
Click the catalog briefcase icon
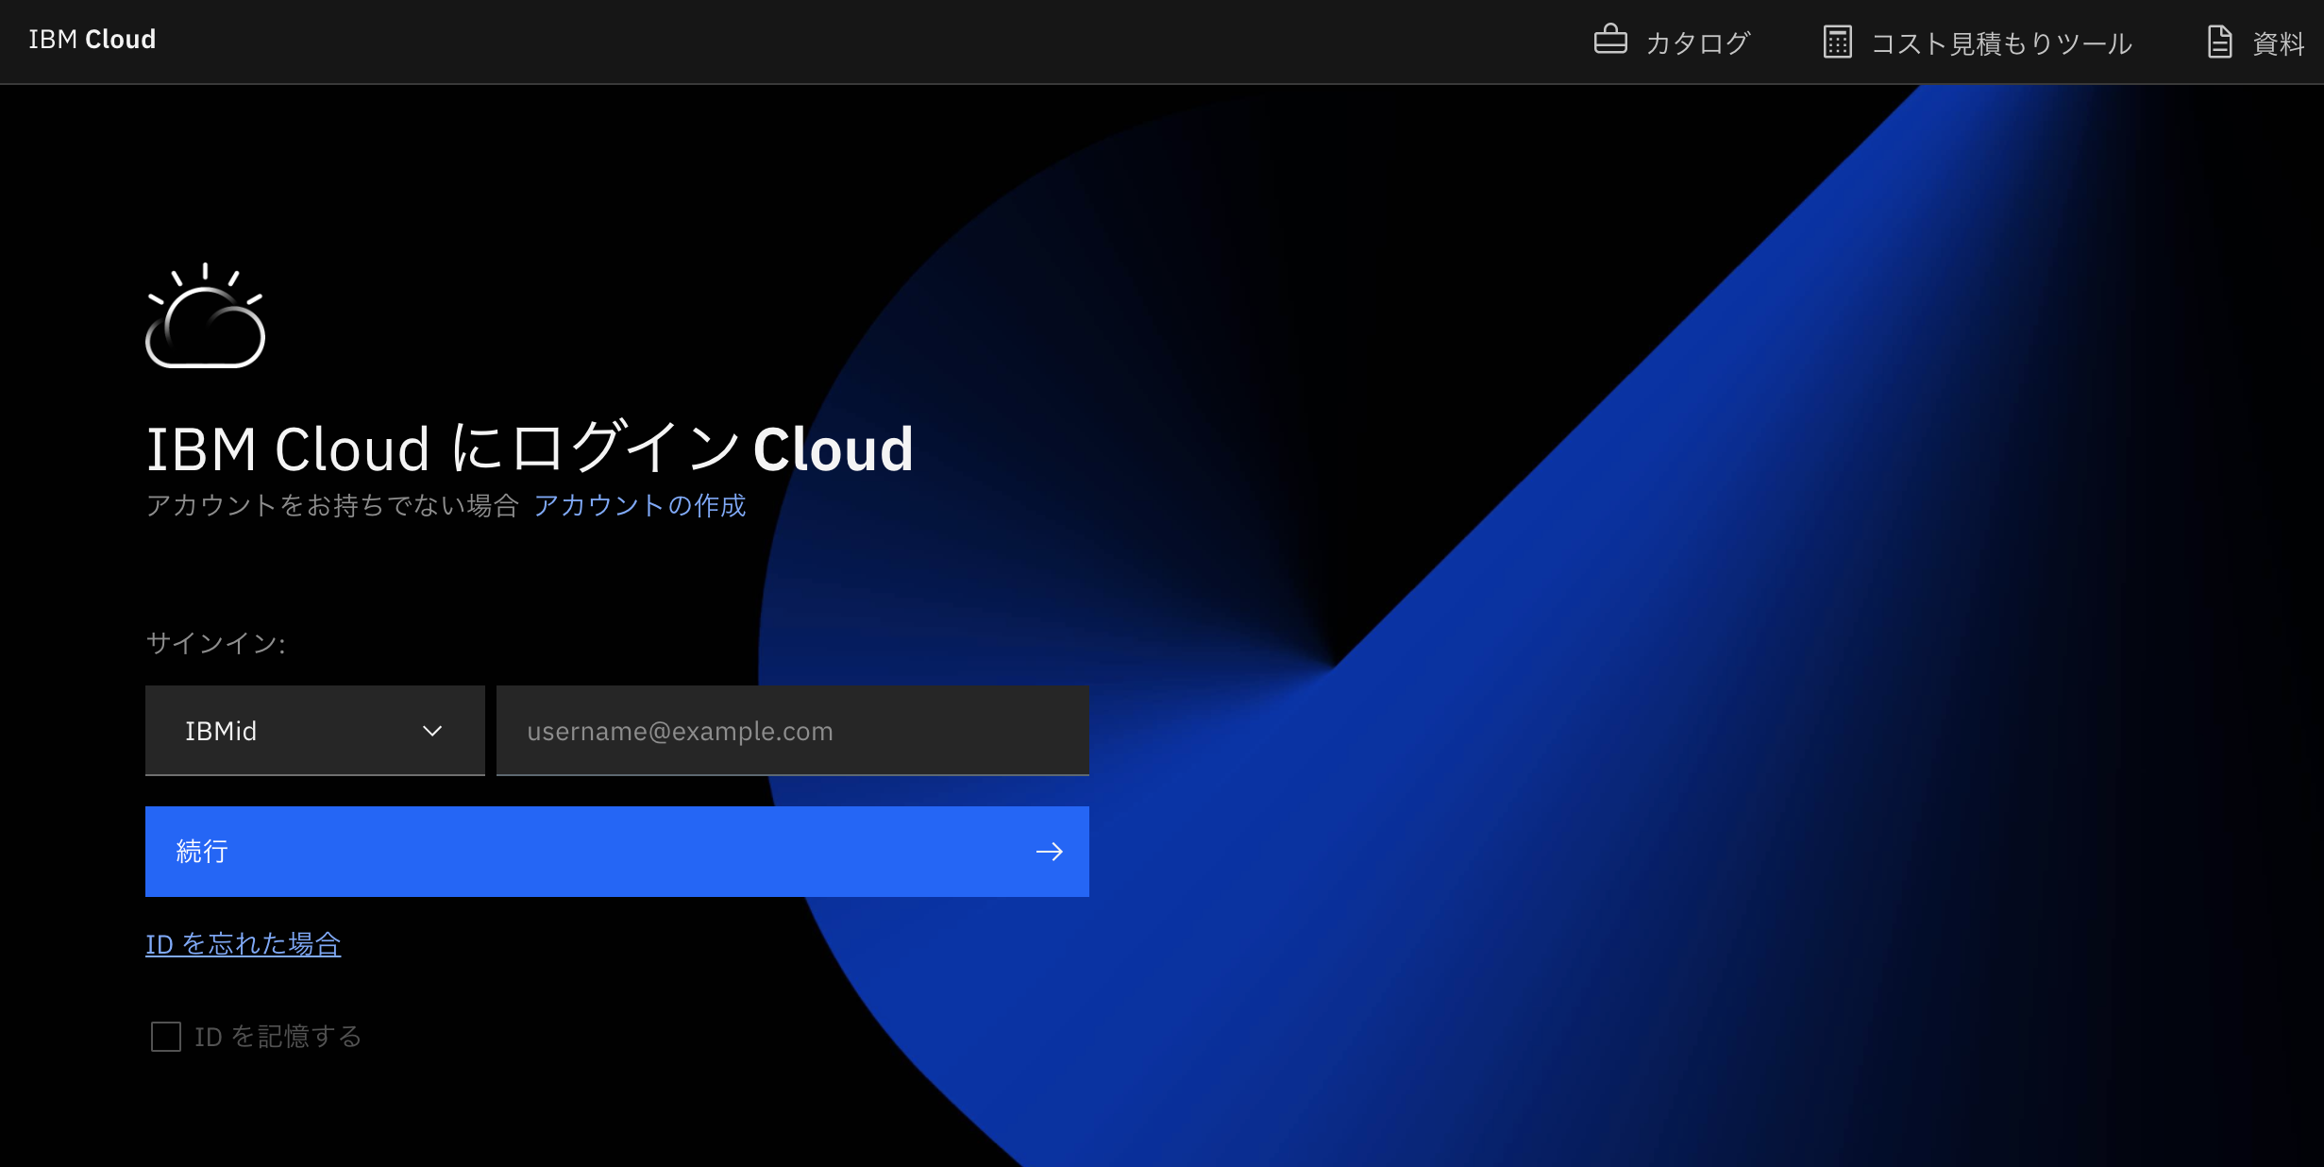coord(1609,41)
